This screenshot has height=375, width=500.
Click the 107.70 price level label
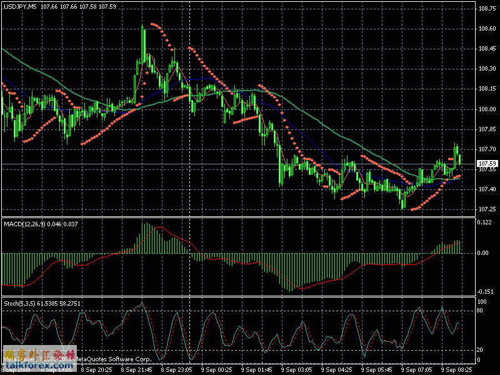click(x=487, y=149)
